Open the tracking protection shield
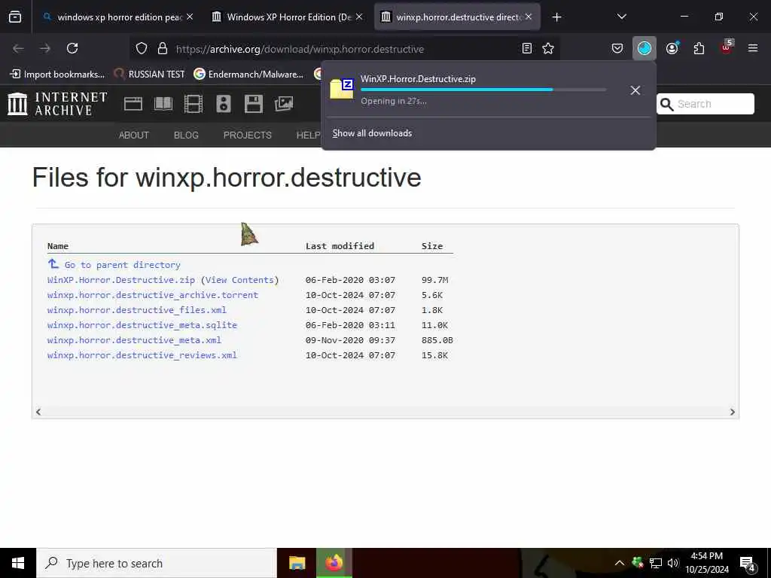This screenshot has width=771, height=578. click(142, 49)
